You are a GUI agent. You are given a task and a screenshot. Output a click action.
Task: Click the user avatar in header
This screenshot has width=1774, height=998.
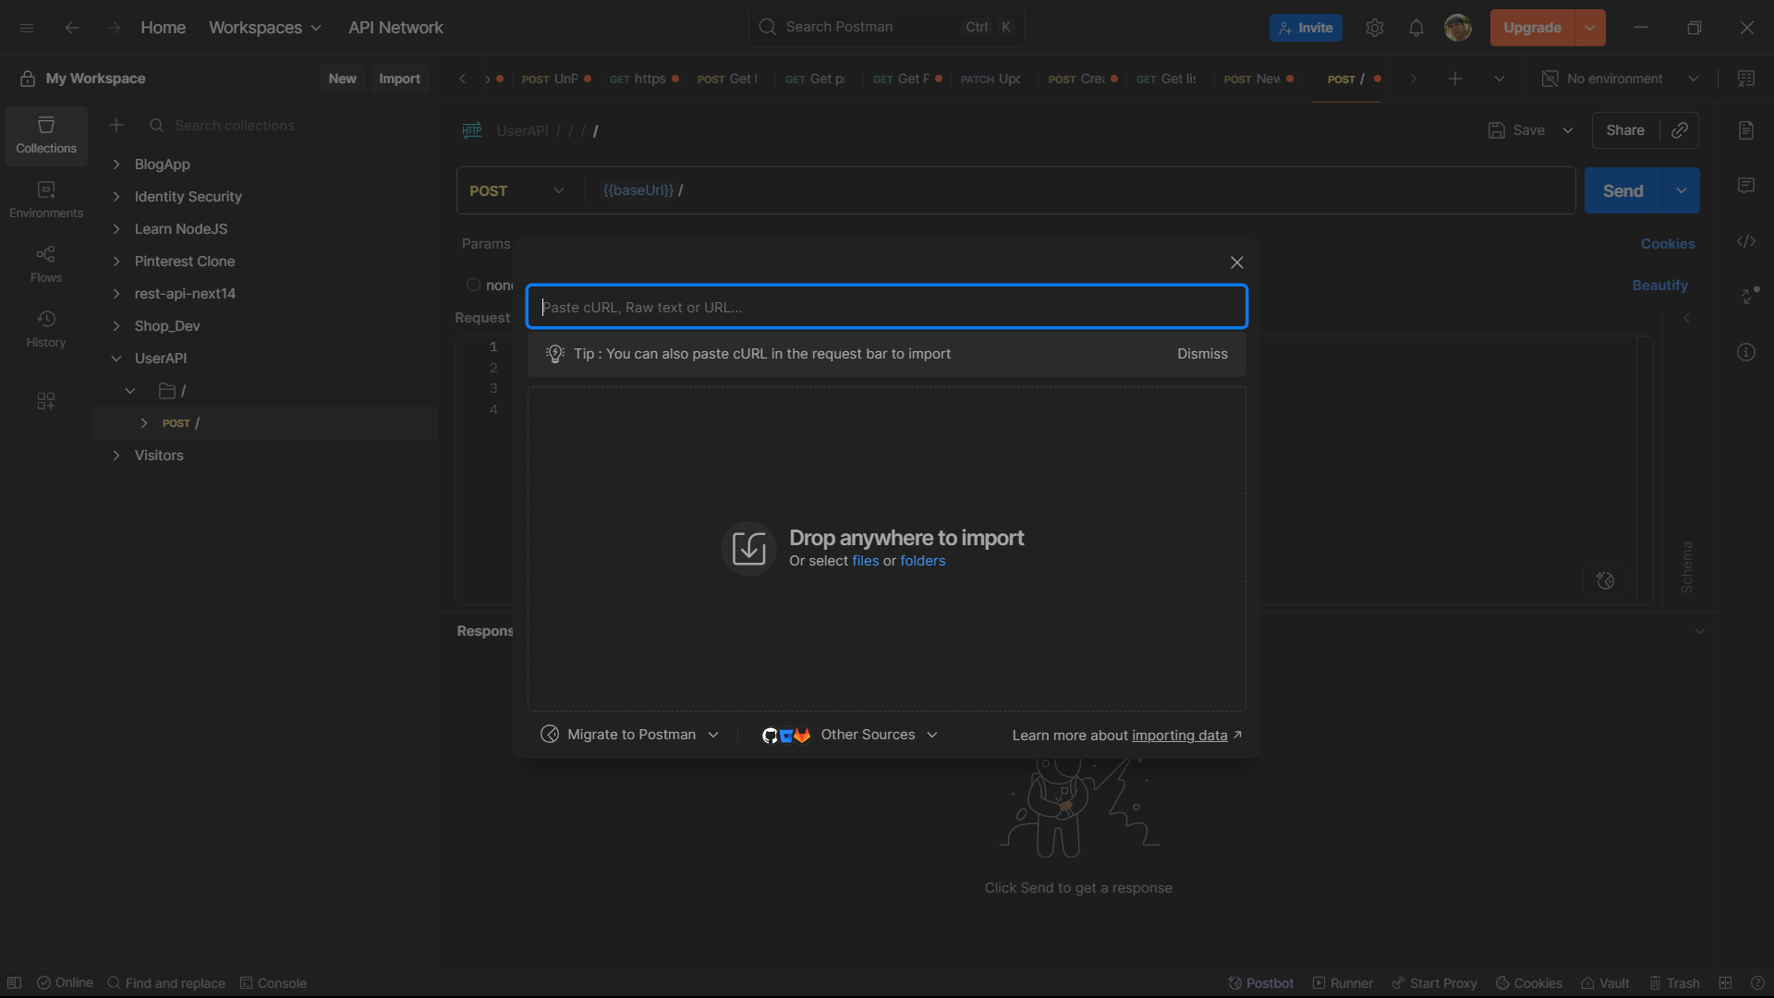[x=1458, y=28]
